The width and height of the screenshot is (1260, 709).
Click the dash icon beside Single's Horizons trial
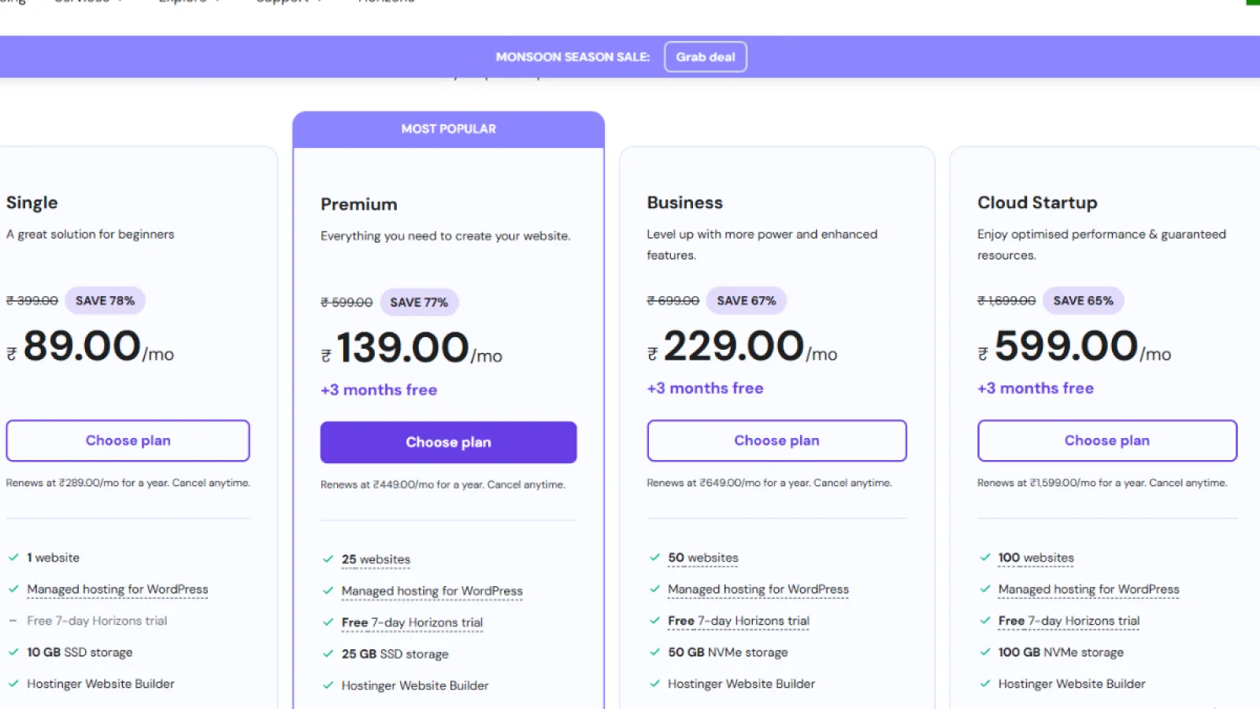click(x=13, y=621)
